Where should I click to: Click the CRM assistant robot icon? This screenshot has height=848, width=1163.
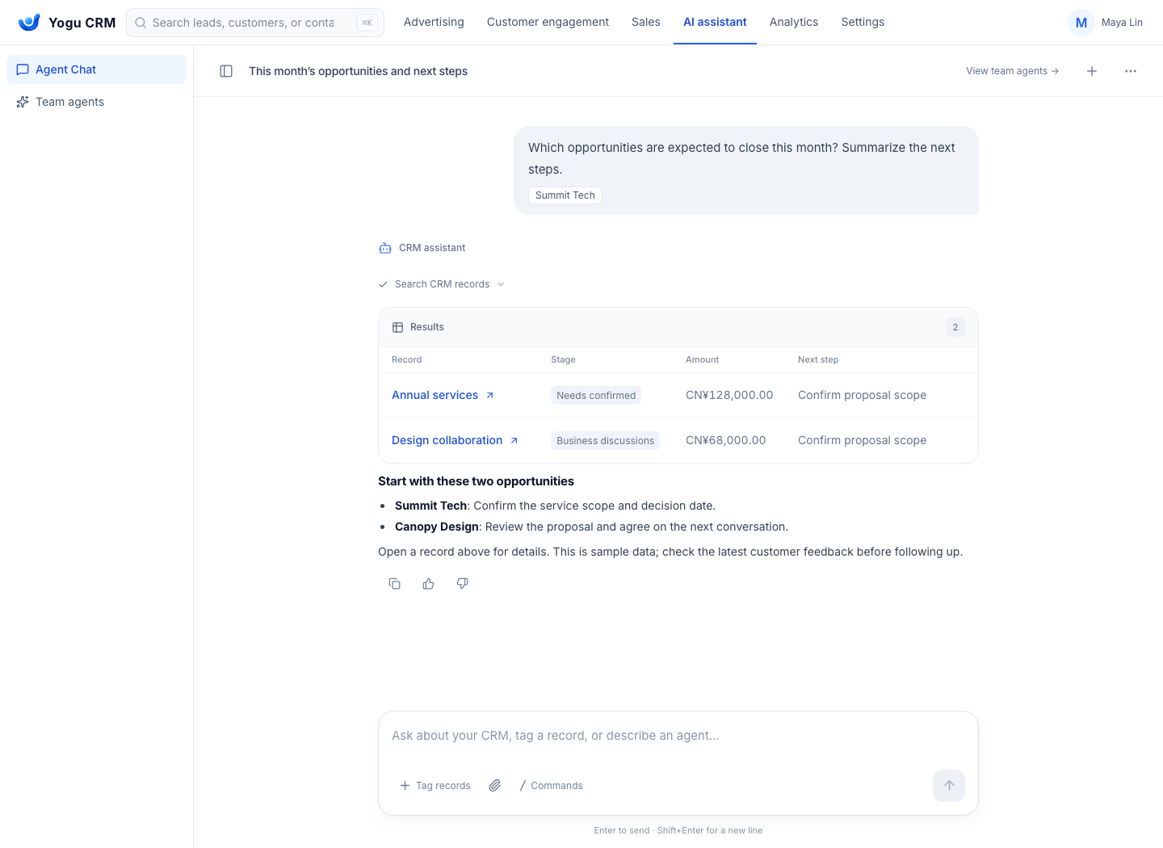[385, 248]
